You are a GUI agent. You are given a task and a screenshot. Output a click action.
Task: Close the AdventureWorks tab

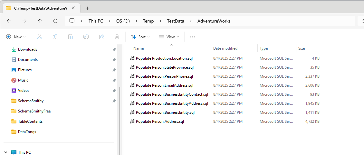coord(73,8)
